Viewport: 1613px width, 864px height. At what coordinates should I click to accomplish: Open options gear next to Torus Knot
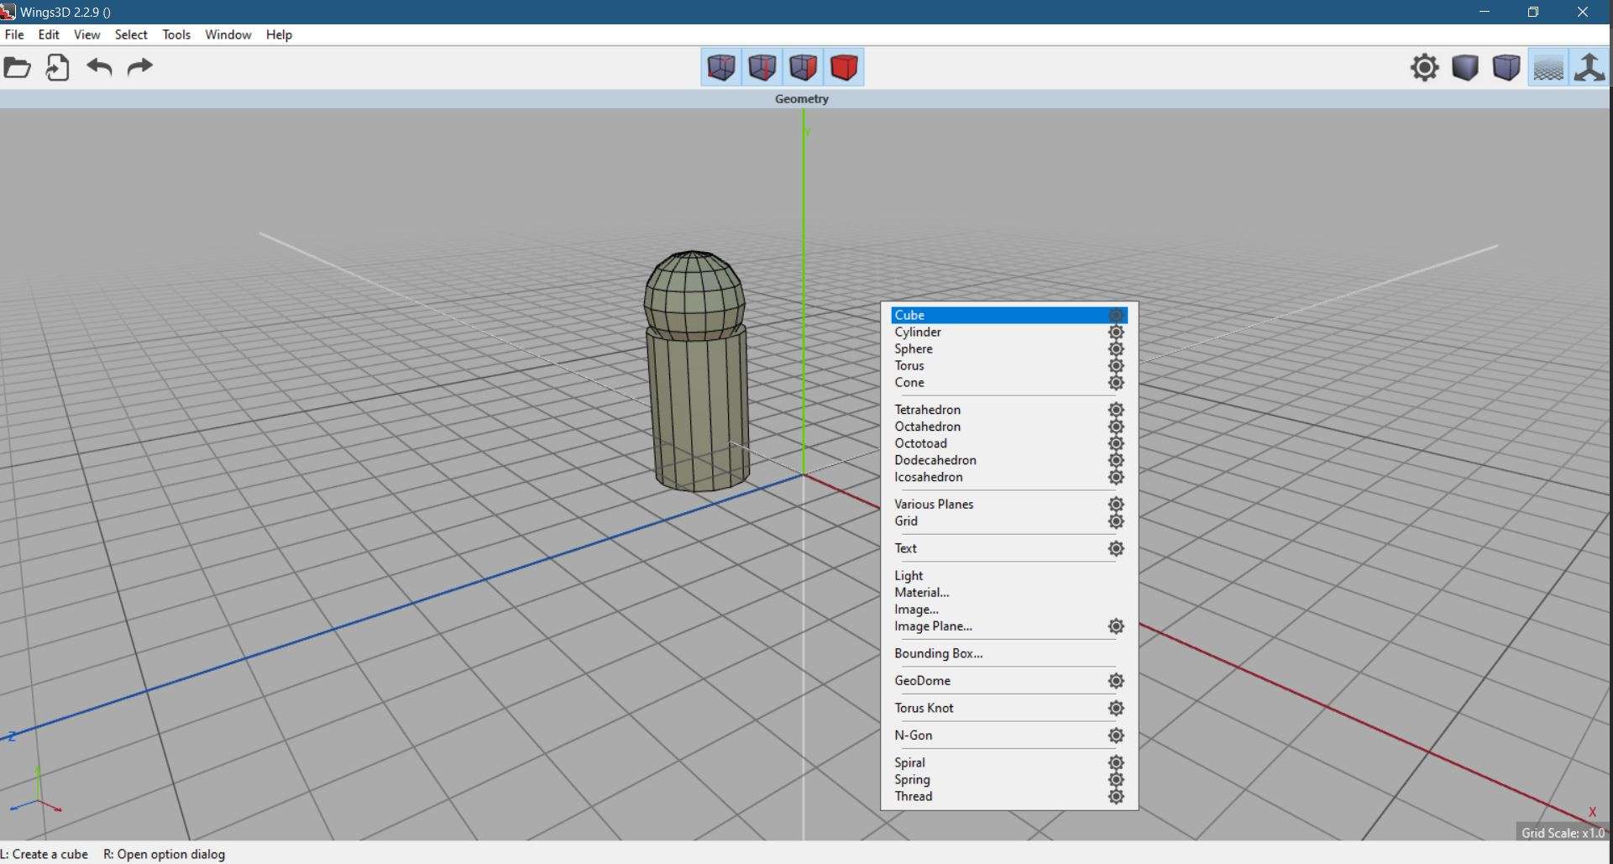pos(1116,709)
